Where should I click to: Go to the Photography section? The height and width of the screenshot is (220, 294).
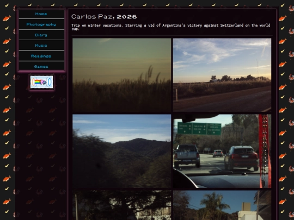click(x=41, y=24)
